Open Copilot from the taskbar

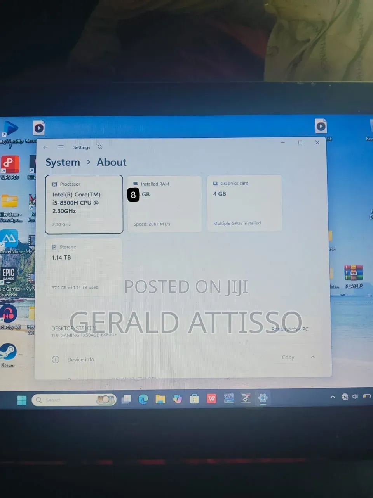178,399
